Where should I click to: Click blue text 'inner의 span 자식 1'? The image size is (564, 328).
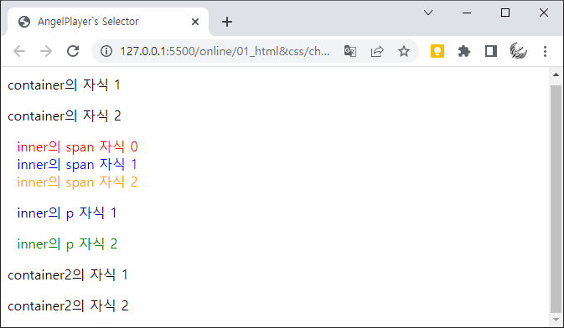(77, 165)
